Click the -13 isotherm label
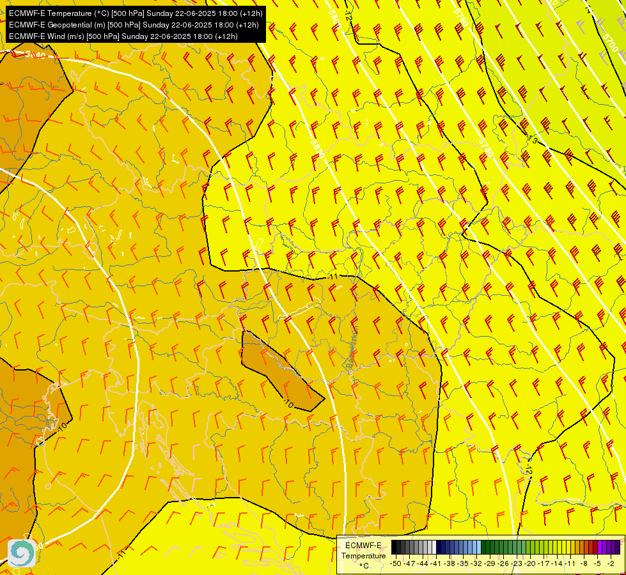 coord(533,140)
